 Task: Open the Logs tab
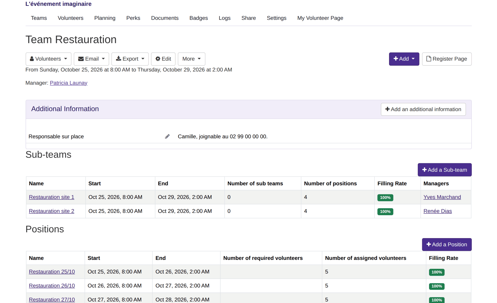click(x=224, y=18)
